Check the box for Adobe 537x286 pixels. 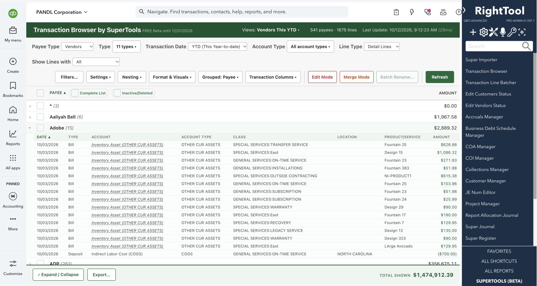[40, 128]
